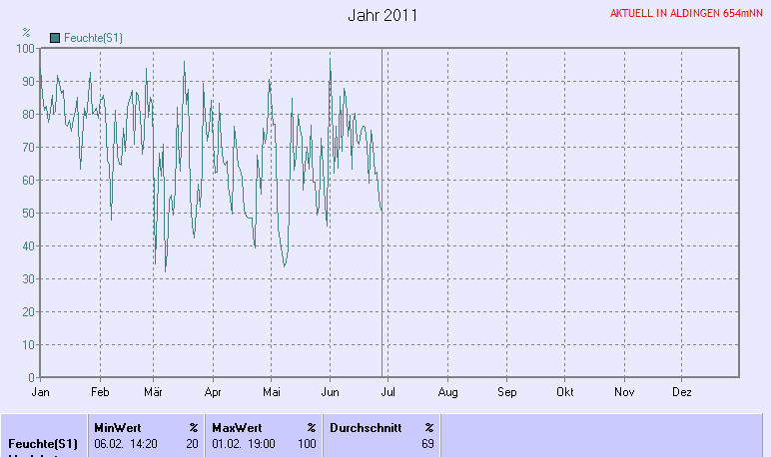Click the Feuchte(S1) legend color swatch
Image resolution: width=771 pixels, height=457 pixels.
(x=55, y=38)
